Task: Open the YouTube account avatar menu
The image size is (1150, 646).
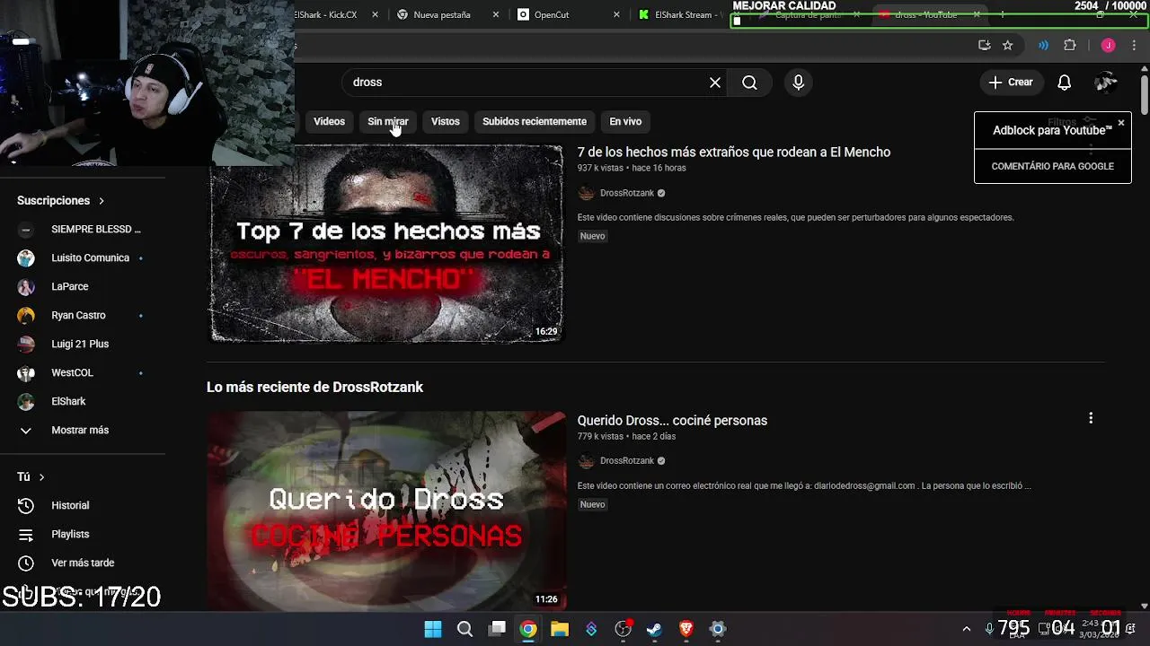Action: tap(1105, 83)
